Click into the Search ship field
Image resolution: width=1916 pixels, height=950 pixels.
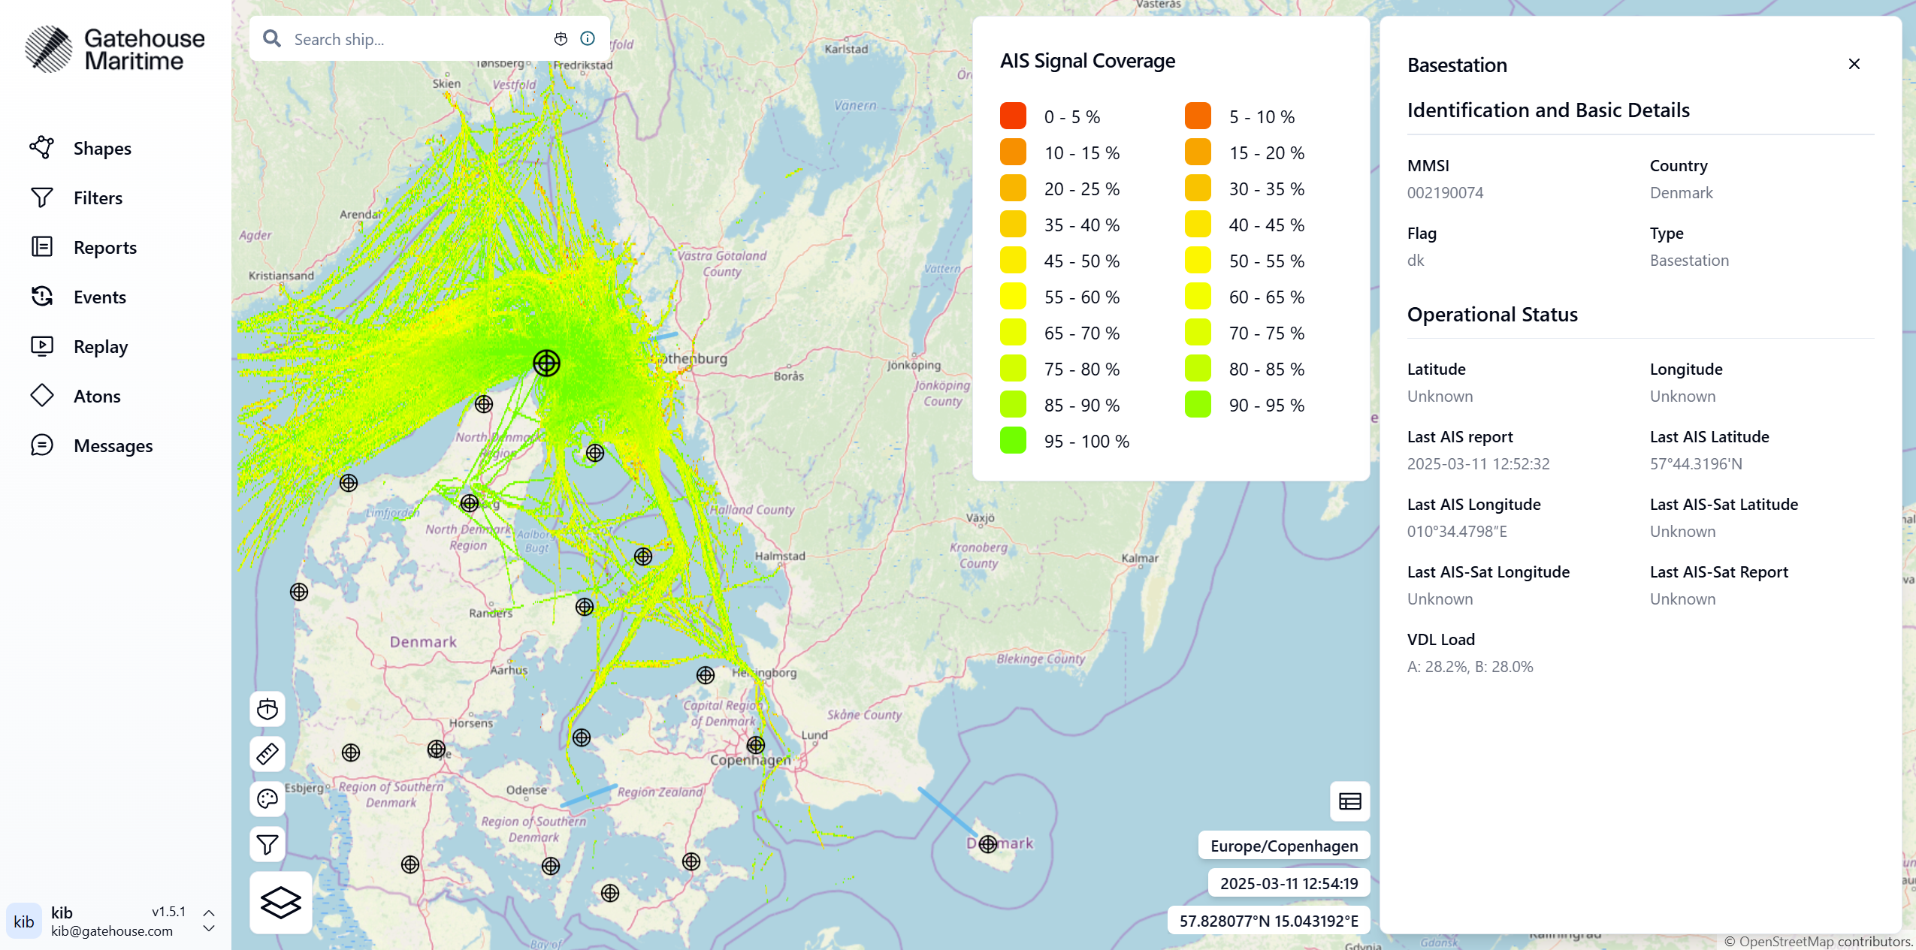(417, 39)
